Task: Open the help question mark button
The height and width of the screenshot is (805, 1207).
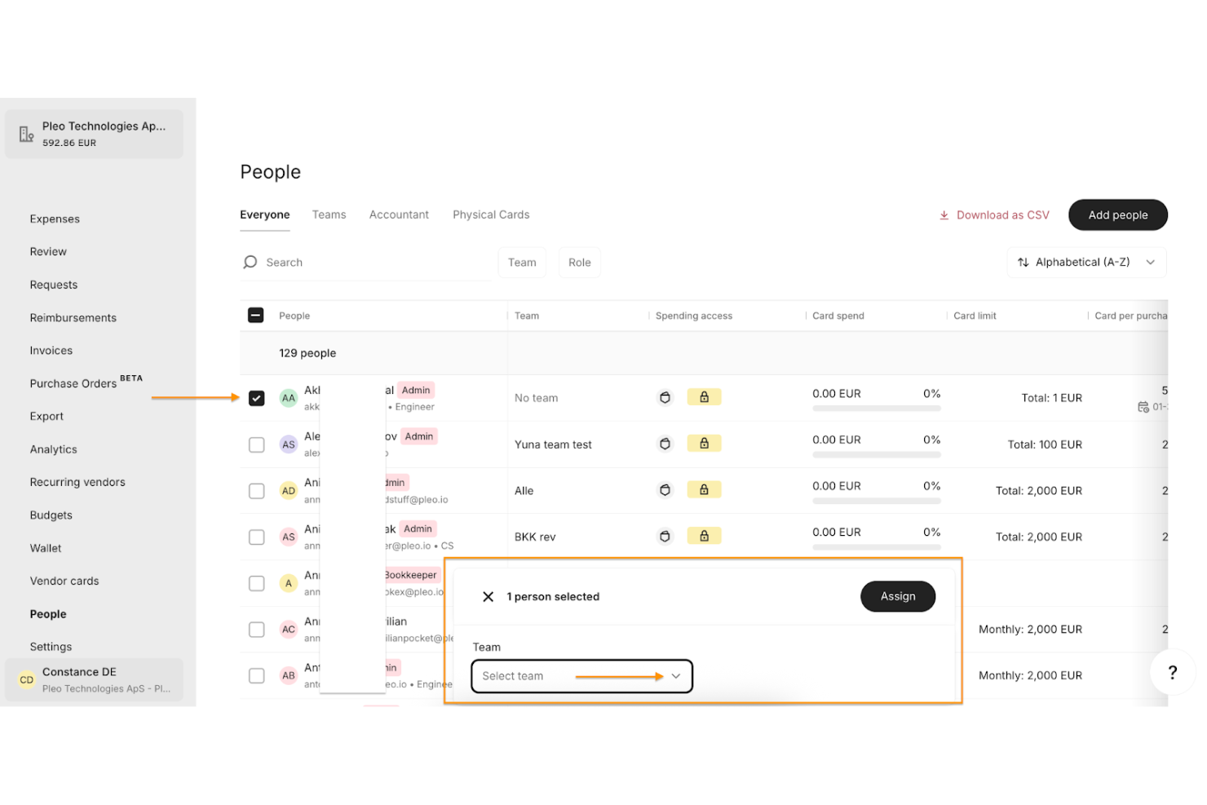Action: [1172, 672]
